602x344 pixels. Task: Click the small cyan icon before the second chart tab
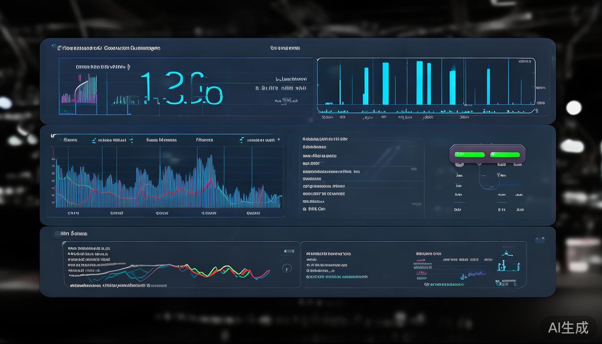click(94, 140)
